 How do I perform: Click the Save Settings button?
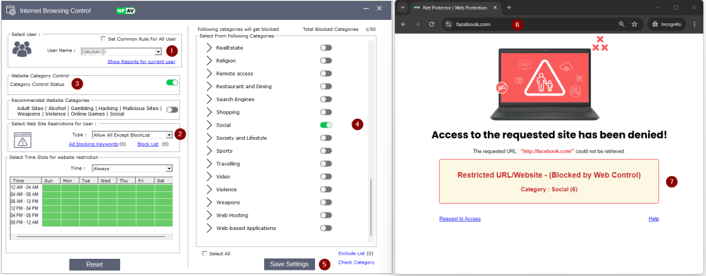click(290, 264)
